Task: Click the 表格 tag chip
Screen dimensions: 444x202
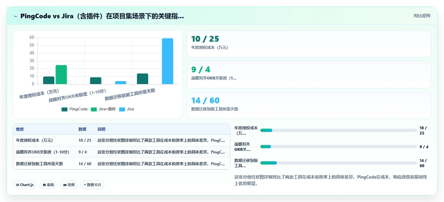Action: (x=48, y=185)
